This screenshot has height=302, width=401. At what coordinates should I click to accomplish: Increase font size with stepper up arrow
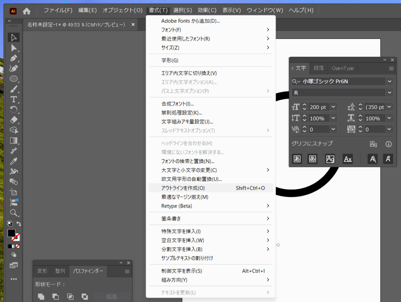pos(305,105)
